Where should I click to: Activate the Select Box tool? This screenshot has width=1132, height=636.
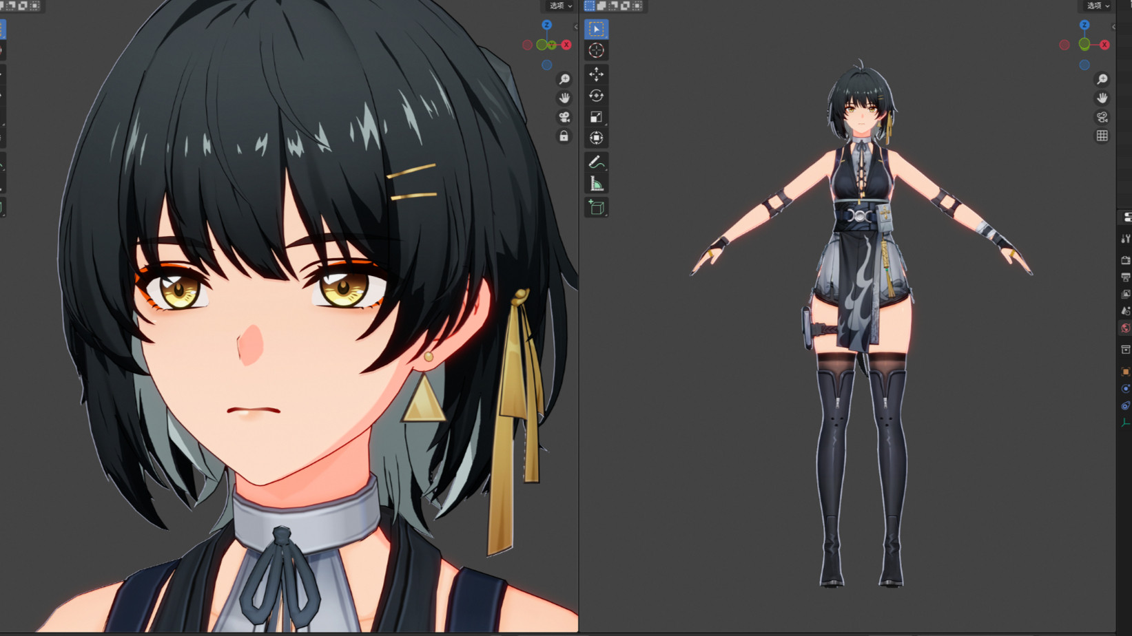tap(596, 29)
